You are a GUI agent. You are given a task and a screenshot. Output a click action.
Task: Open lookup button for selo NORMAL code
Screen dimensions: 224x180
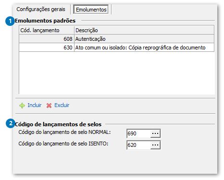(x=155, y=133)
